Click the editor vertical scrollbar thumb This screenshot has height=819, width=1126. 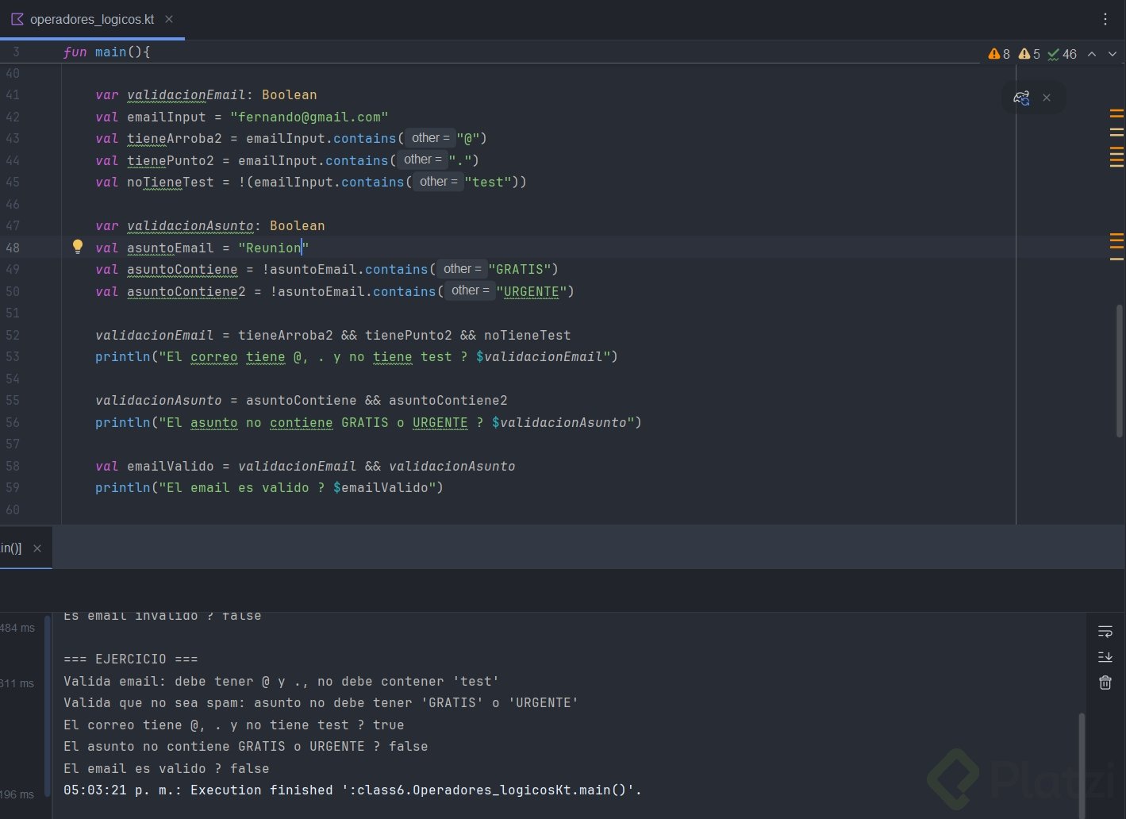[x=1120, y=371]
